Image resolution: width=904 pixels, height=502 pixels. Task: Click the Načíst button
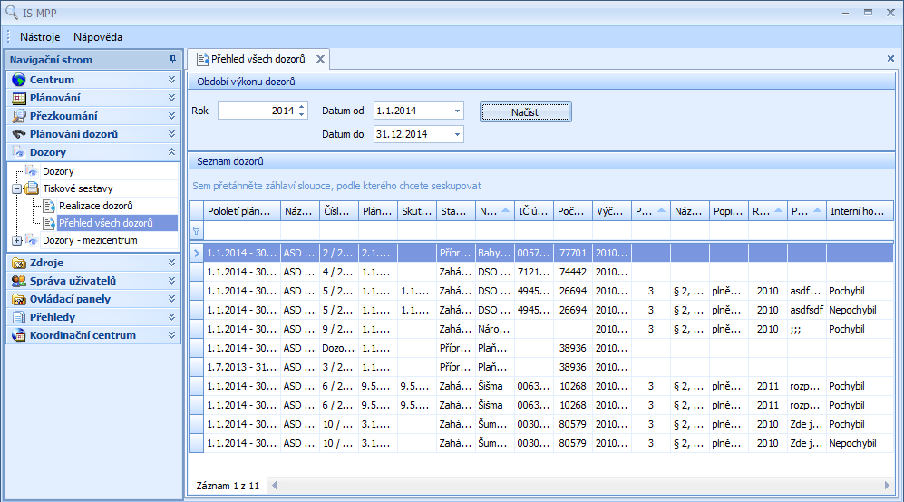(525, 112)
